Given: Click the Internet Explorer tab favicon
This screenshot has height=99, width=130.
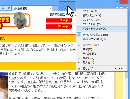Looking at the screenshot, I should (15, 8).
